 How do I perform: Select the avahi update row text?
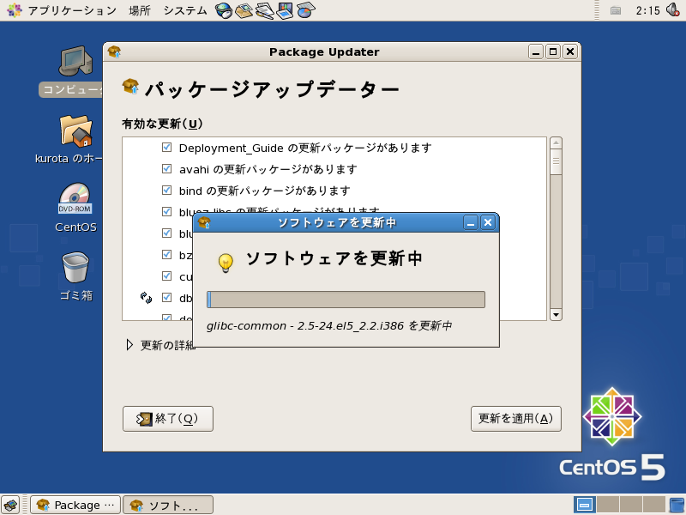click(268, 169)
